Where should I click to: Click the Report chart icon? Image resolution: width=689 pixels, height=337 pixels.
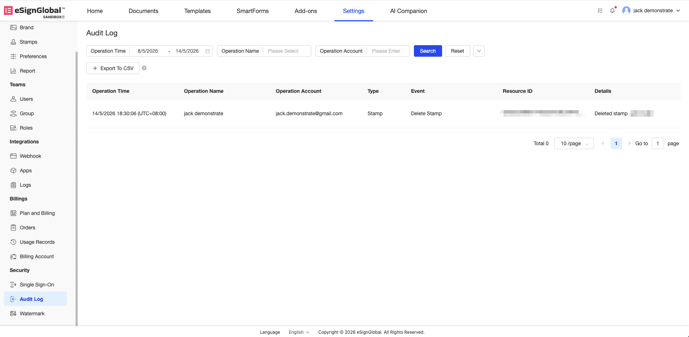[x=13, y=71]
